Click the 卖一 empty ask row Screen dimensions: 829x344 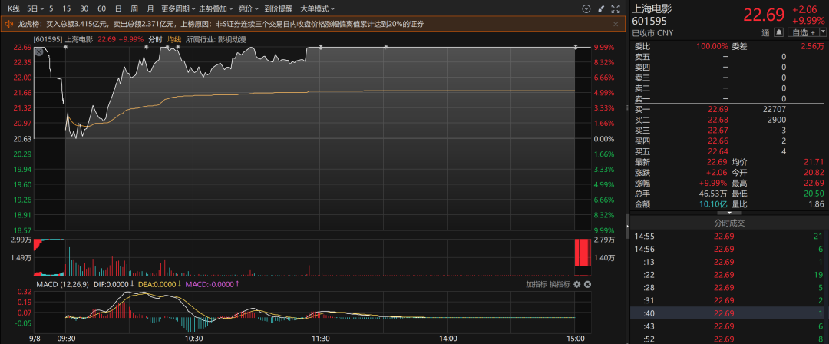tap(729, 99)
